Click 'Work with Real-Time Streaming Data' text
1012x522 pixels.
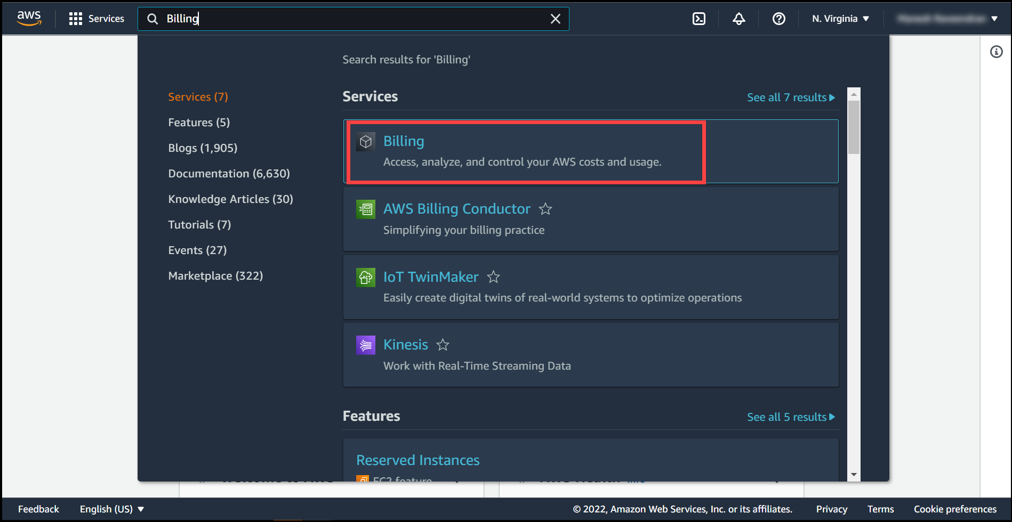point(477,366)
